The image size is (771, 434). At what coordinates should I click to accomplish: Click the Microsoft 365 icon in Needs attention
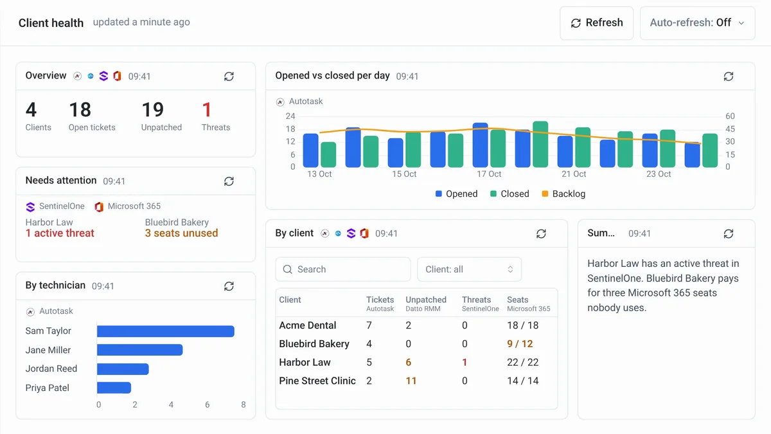99,206
